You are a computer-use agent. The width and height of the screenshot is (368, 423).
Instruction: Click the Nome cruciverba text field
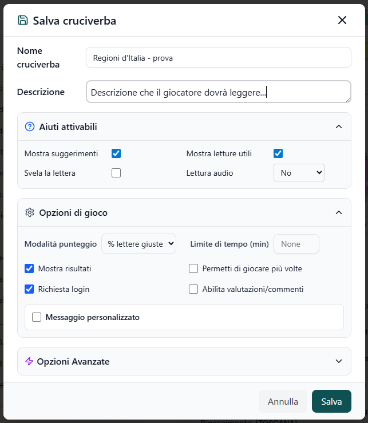219,57
